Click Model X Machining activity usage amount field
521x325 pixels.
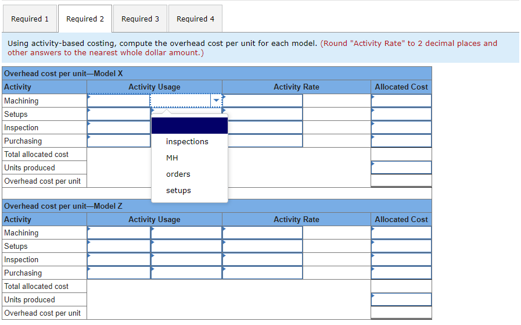coord(118,101)
